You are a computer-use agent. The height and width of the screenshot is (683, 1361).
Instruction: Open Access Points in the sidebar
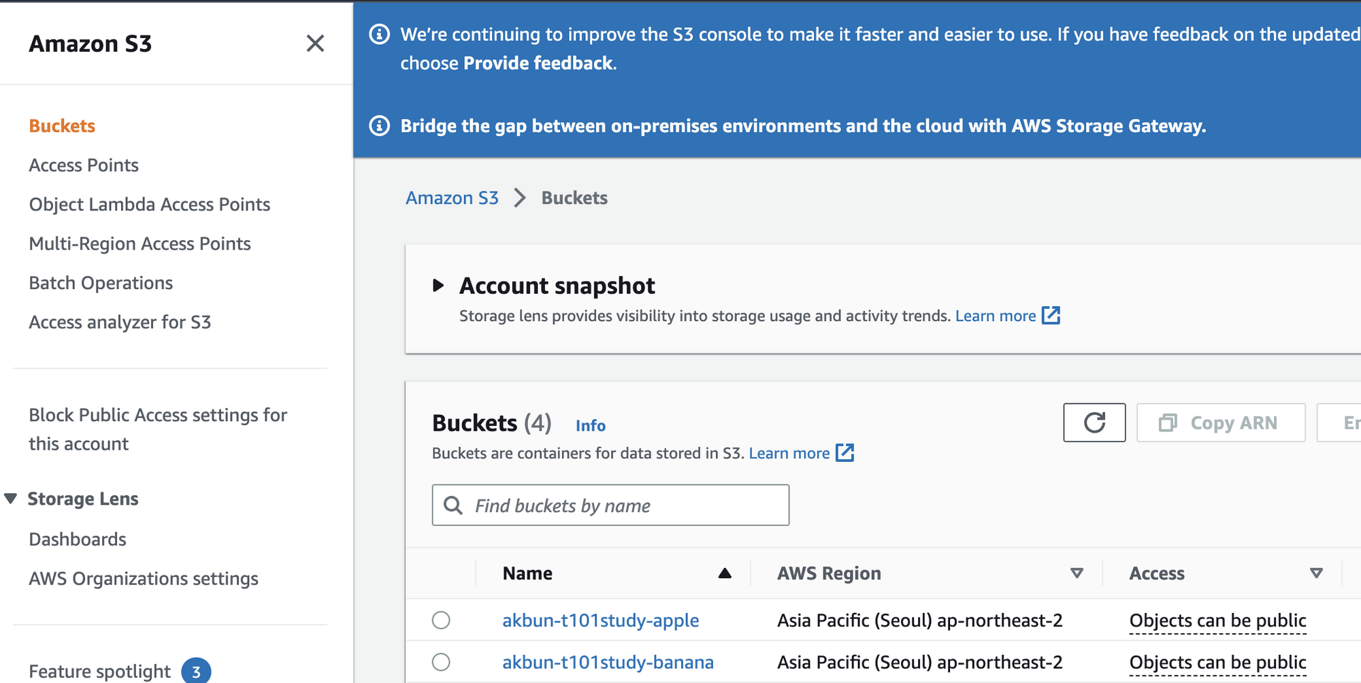(x=84, y=165)
